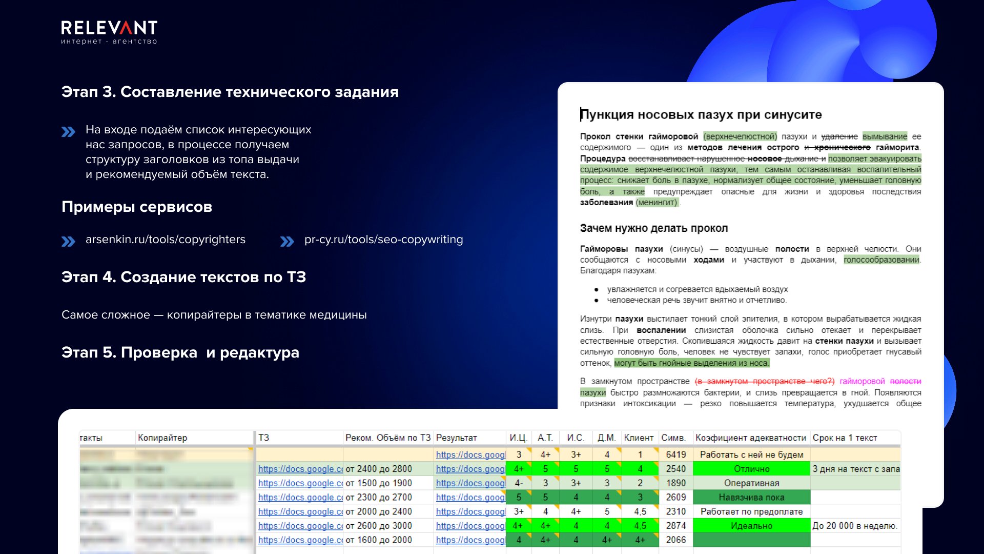The image size is (984, 554).
Task: Select the green 'Отлично' cell
Action: tap(751, 469)
